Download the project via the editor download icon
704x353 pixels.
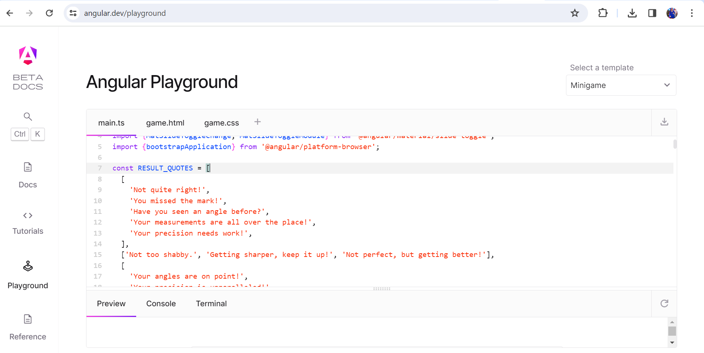pos(664,122)
